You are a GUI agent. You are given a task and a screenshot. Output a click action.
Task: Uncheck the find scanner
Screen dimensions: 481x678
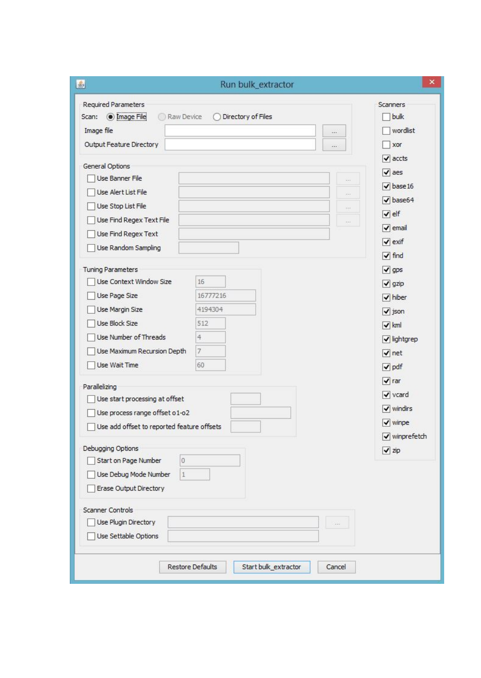tap(386, 256)
